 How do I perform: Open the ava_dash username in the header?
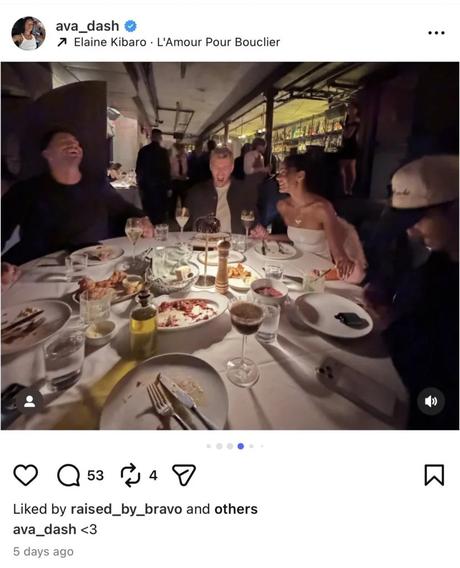[87, 26]
